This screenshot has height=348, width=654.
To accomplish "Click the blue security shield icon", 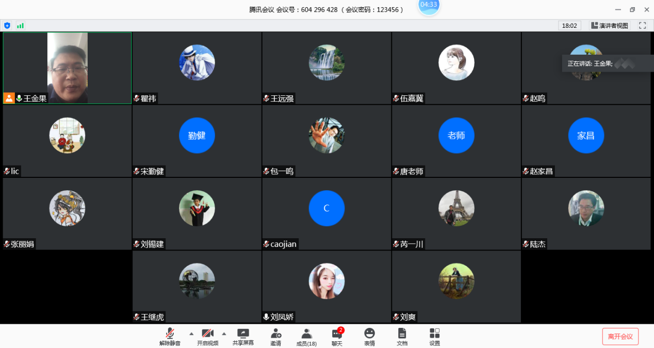I will 7,25.
